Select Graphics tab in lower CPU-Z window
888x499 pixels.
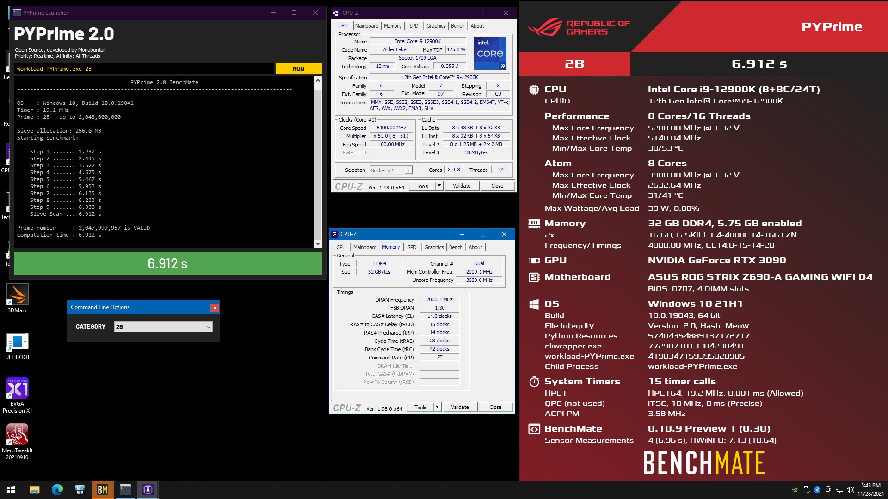tap(434, 247)
